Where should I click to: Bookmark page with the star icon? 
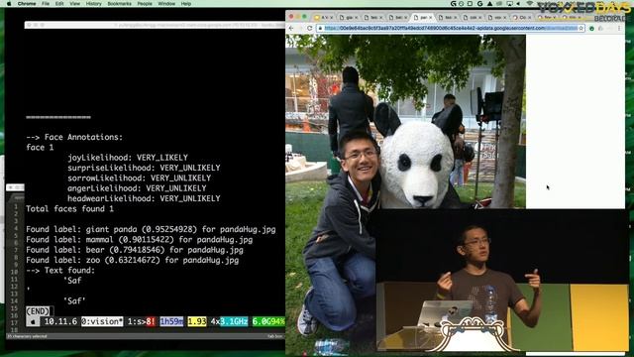click(x=581, y=28)
